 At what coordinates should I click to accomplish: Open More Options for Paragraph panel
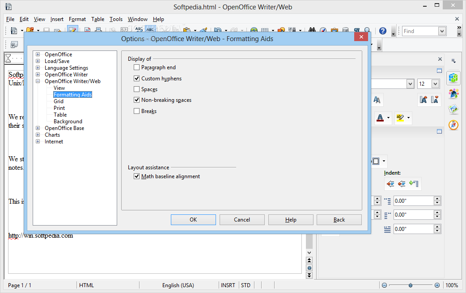439,131
